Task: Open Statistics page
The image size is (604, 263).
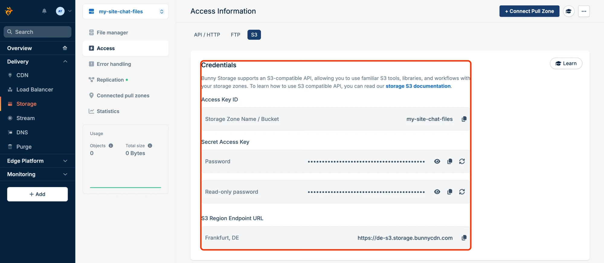Action: click(x=125, y=111)
